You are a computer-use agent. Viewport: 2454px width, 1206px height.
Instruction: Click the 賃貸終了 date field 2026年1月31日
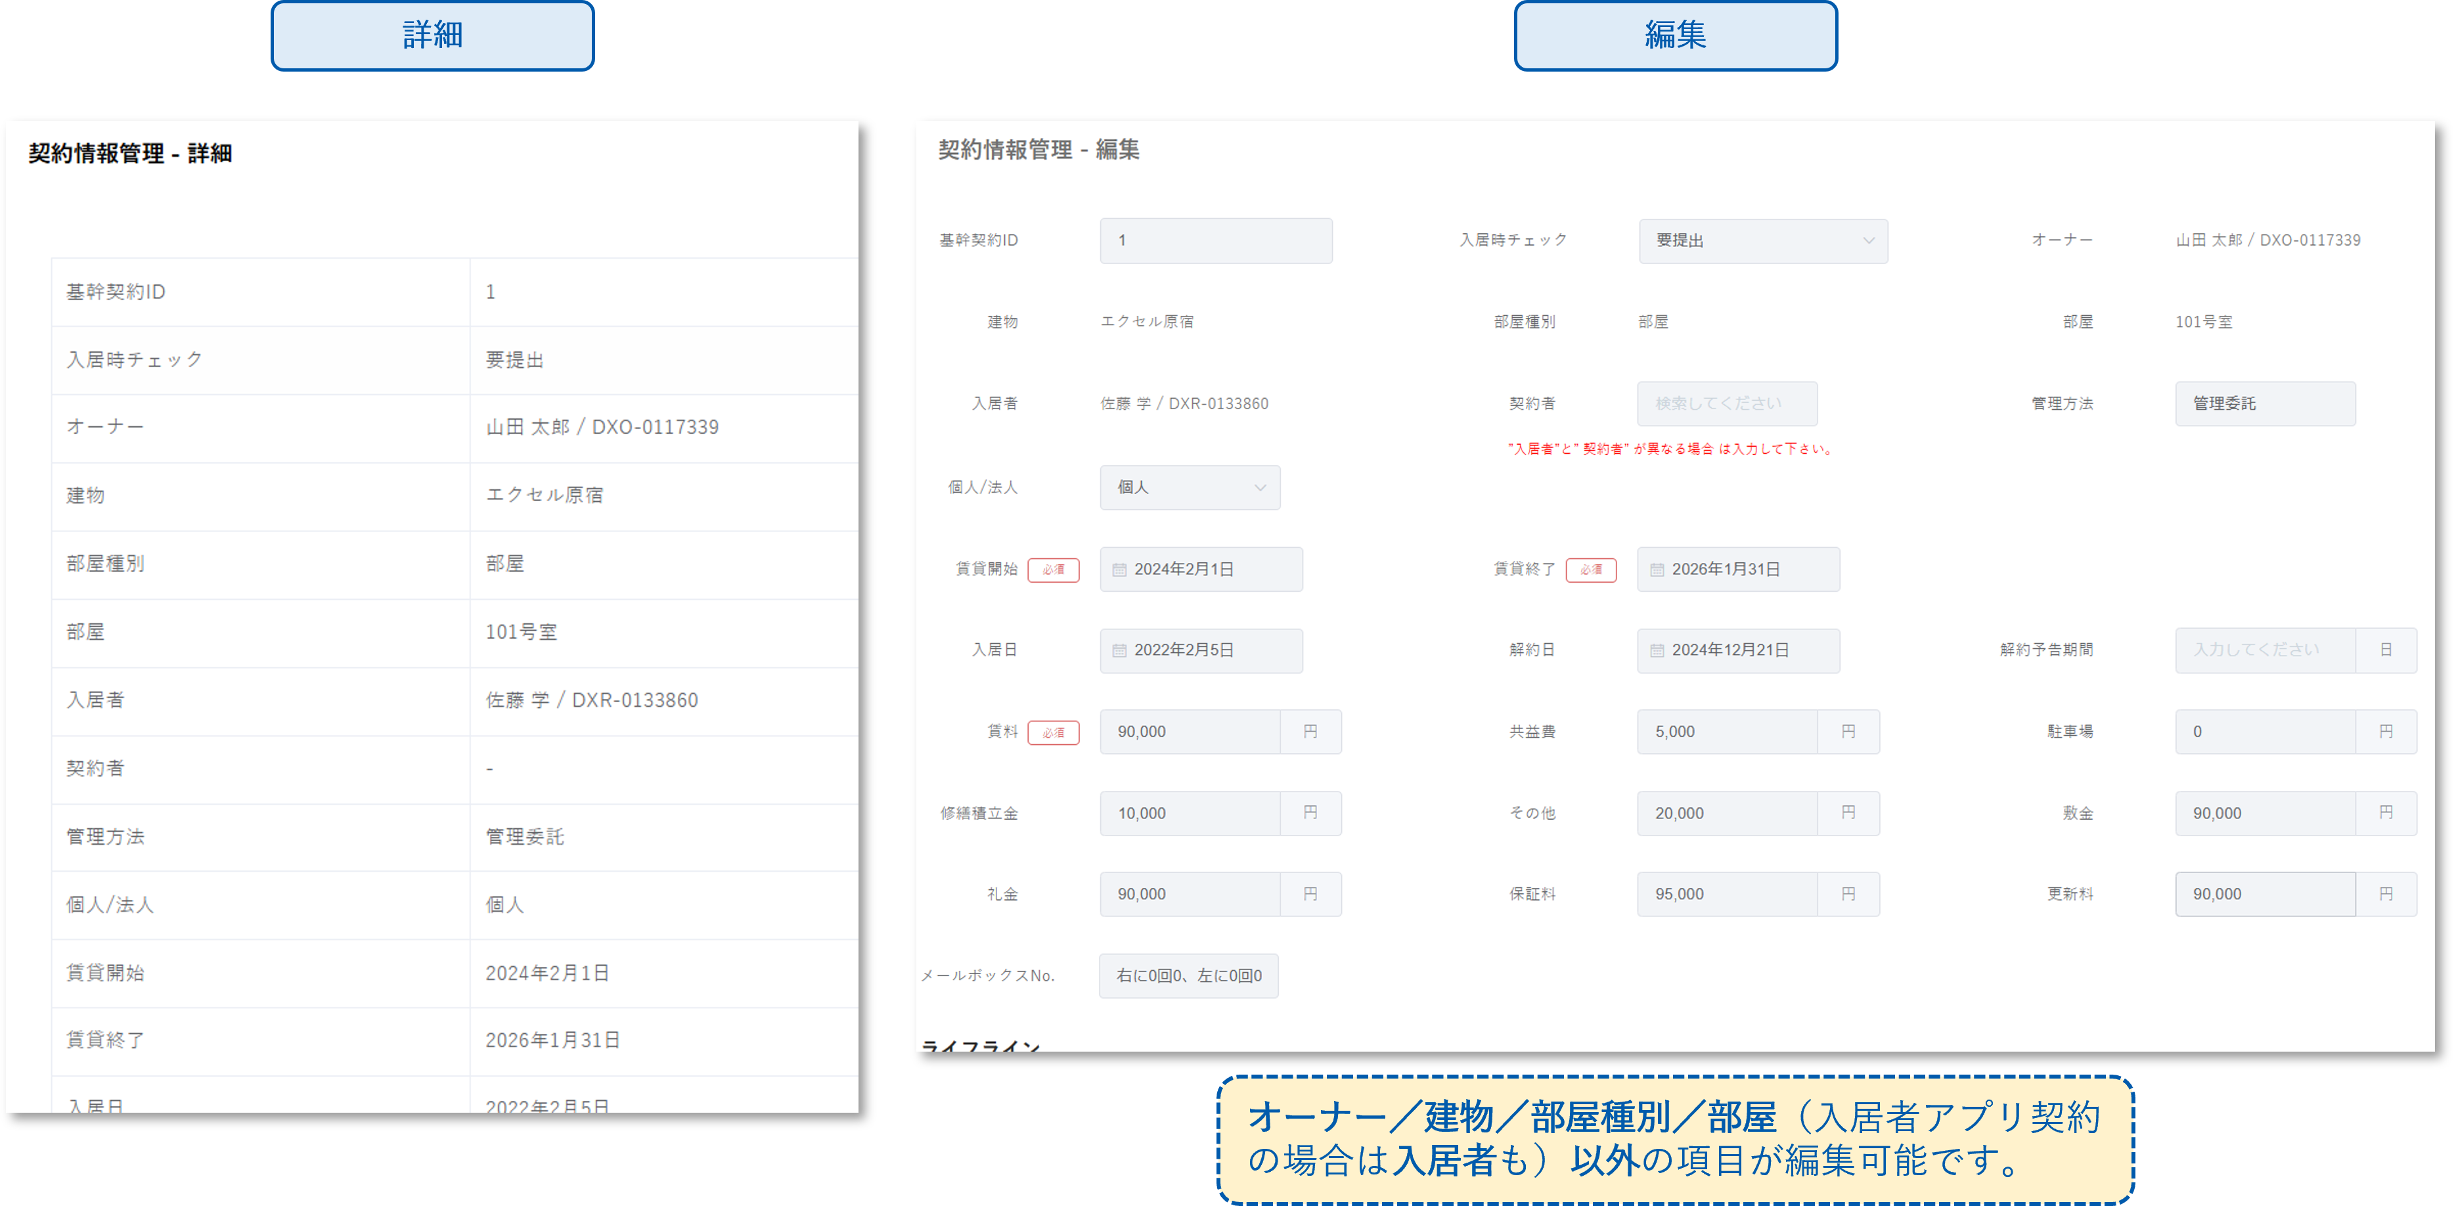pos(1737,569)
